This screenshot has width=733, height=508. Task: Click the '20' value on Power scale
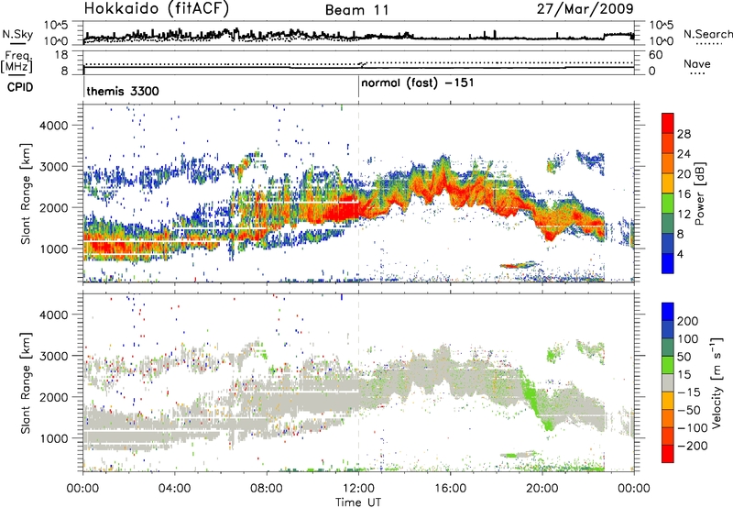coord(684,174)
